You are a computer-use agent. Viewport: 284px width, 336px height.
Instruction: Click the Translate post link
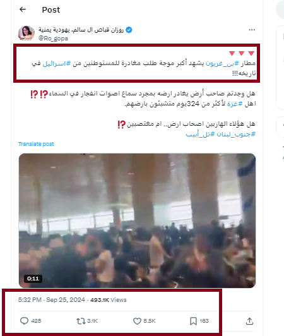[36, 144]
